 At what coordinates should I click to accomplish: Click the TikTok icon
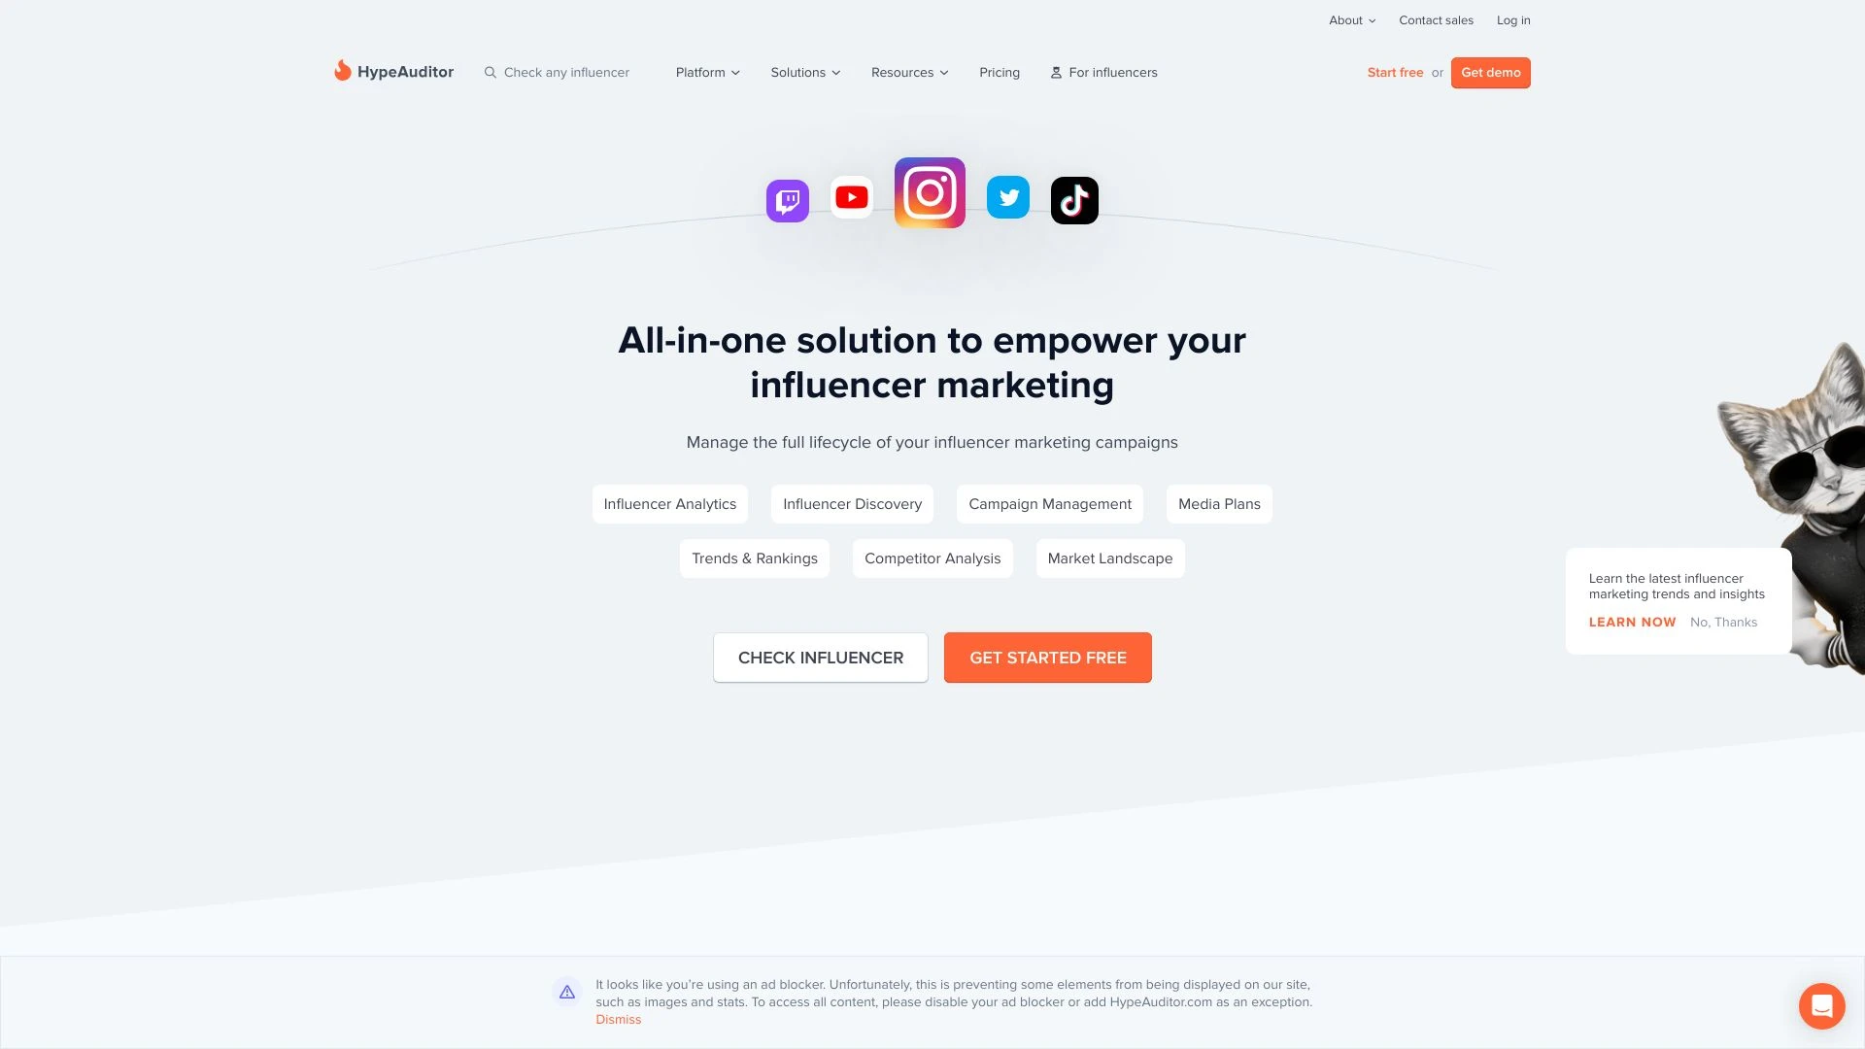[x=1073, y=200]
